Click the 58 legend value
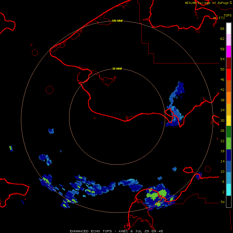 [x=222, y=49]
